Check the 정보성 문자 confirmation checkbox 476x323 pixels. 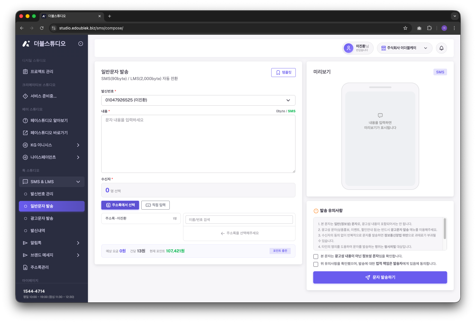click(316, 256)
